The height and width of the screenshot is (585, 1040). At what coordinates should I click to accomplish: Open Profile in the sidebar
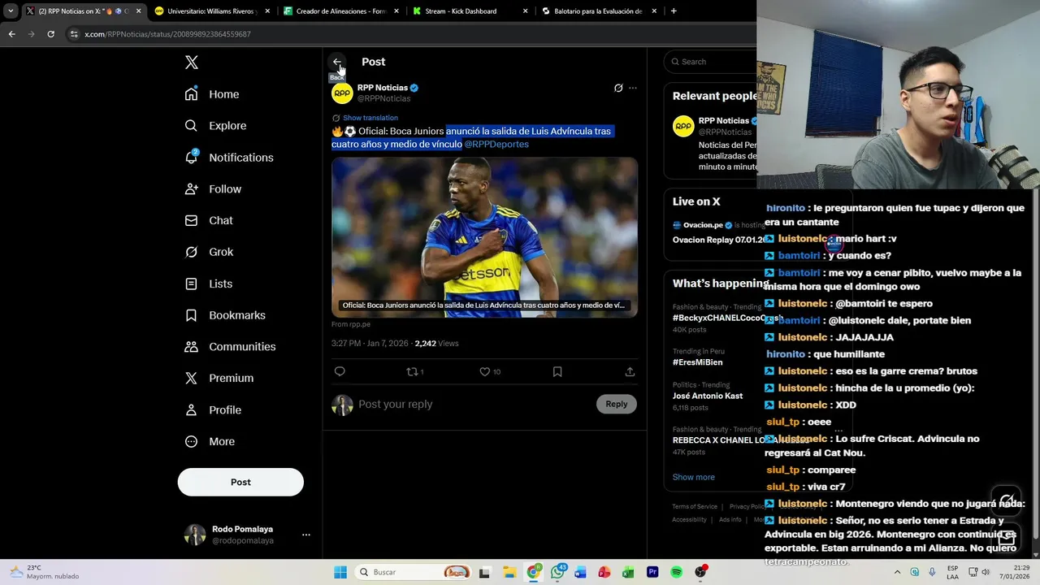click(x=213, y=410)
